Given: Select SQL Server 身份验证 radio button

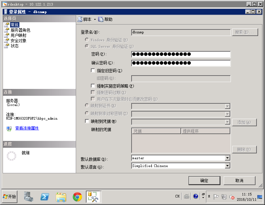Looking at the screenshot, I should (x=87, y=46).
